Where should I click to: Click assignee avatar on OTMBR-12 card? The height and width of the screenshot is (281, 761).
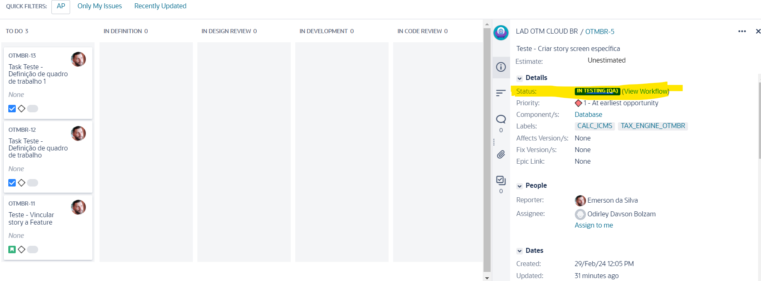pos(78,133)
